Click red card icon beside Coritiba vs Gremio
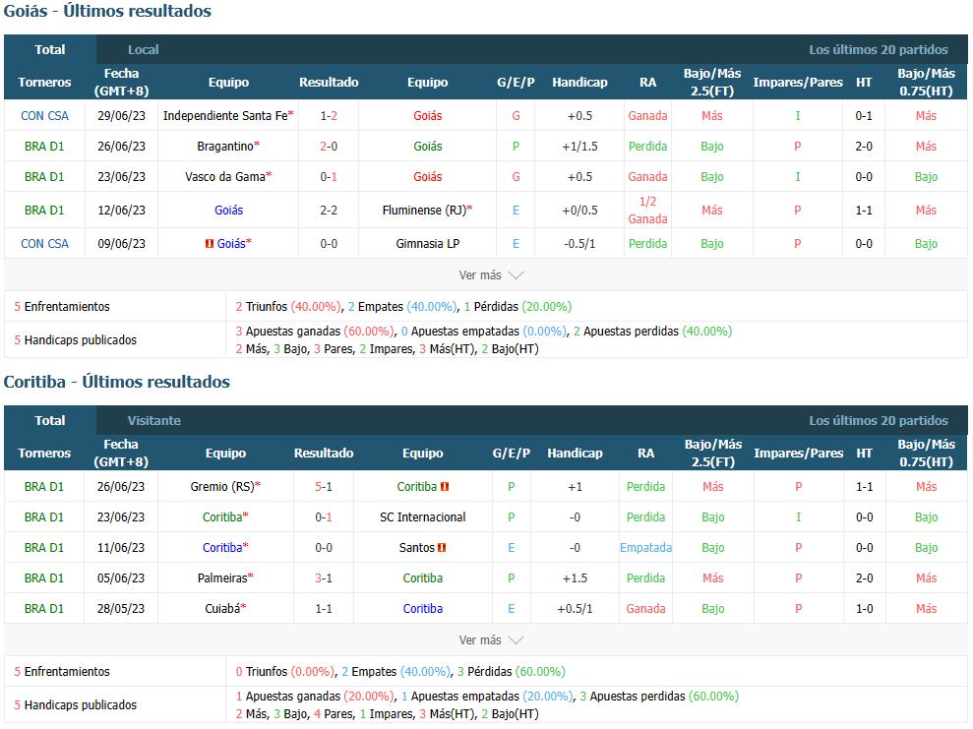This screenshot has width=973, height=729. (x=445, y=487)
